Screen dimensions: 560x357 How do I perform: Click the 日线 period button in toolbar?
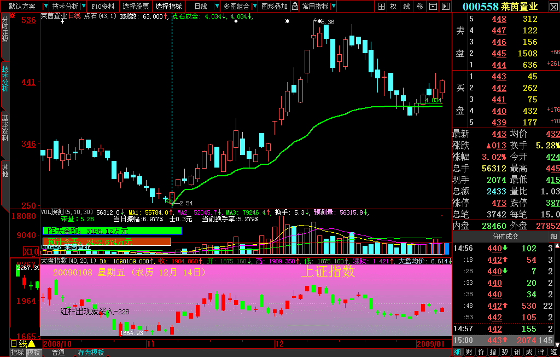point(201,7)
